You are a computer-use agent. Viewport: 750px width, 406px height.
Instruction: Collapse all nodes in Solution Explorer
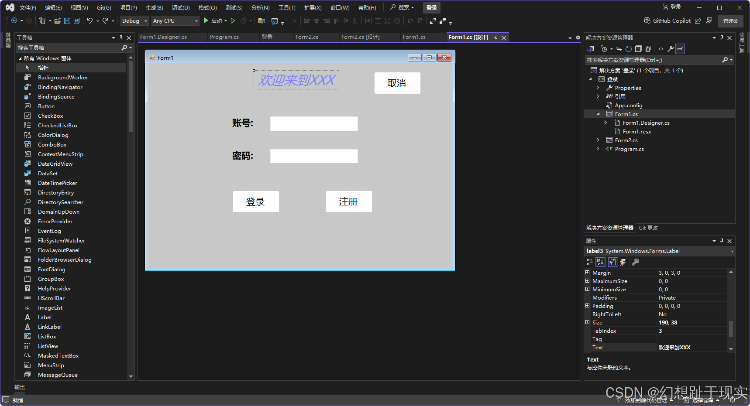638,49
